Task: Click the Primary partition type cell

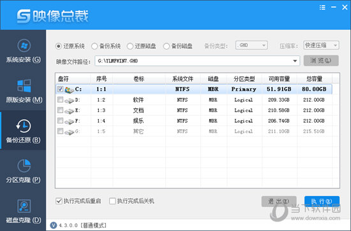Action: (244, 89)
